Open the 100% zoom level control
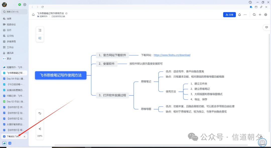 pyautogui.click(x=40, y=136)
